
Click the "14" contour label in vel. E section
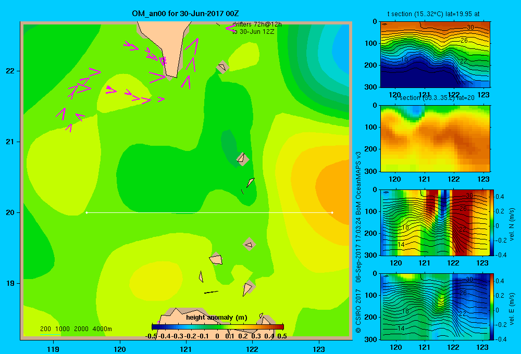401,328
